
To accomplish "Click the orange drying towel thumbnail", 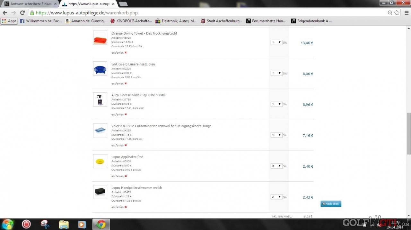I will pyautogui.click(x=100, y=38).
